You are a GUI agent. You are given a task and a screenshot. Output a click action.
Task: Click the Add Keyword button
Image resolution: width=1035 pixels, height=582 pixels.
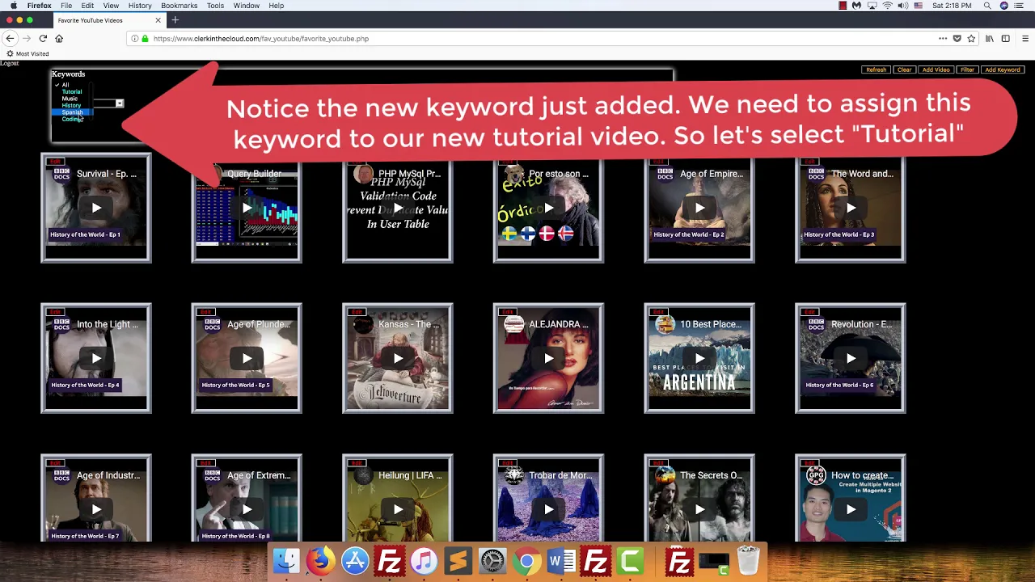pos(1003,70)
